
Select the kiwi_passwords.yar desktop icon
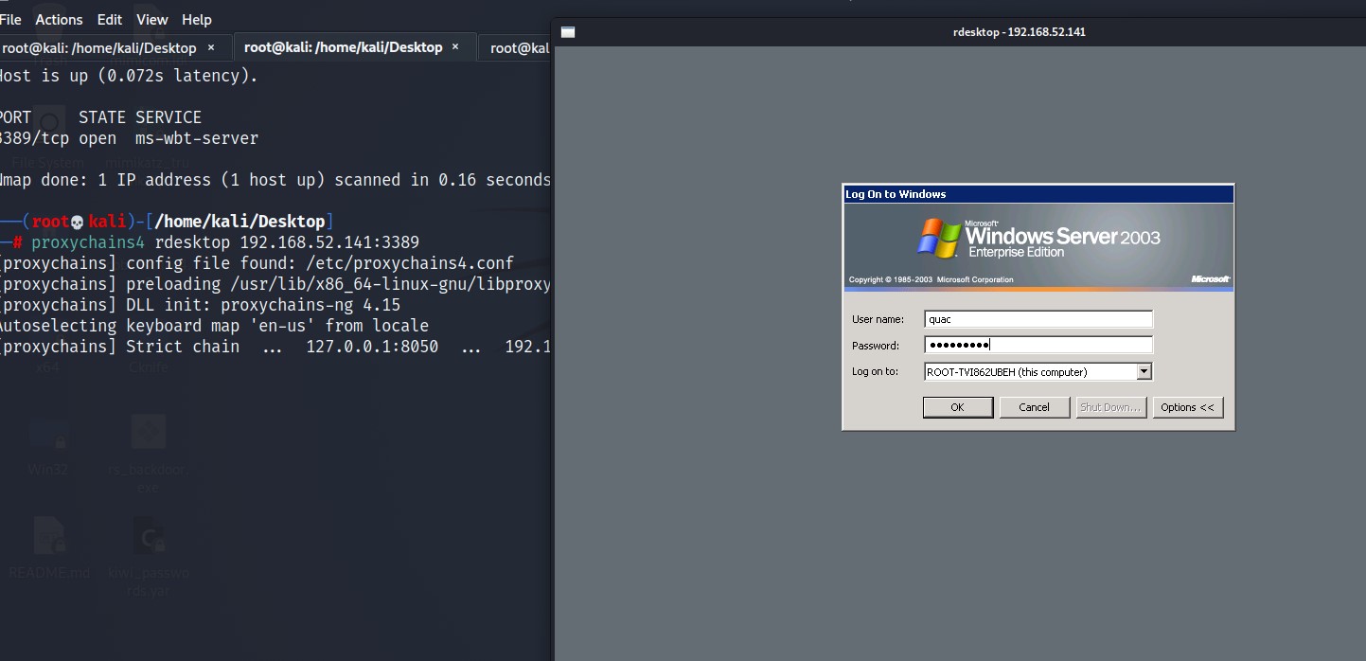(150, 538)
